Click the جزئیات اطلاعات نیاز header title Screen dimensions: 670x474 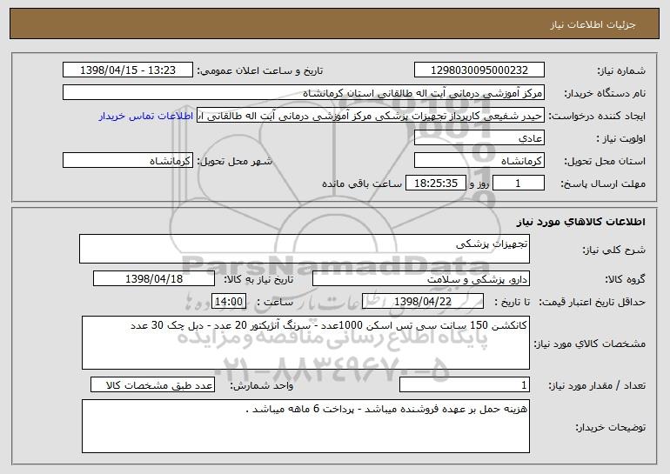click(x=593, y=24)
